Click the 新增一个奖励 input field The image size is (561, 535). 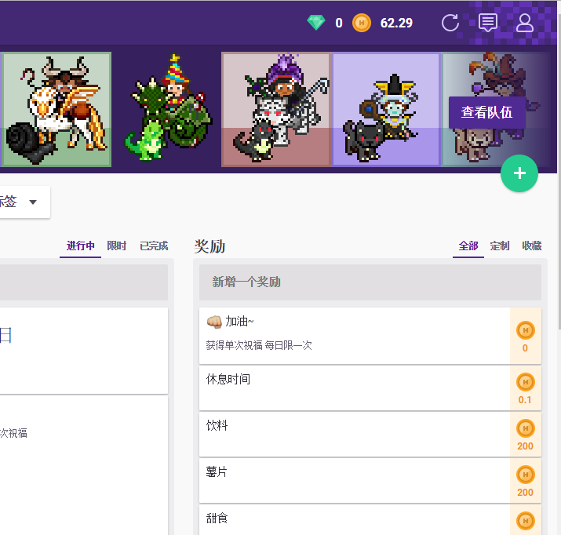pyautogui.click(x=370, y=282)
